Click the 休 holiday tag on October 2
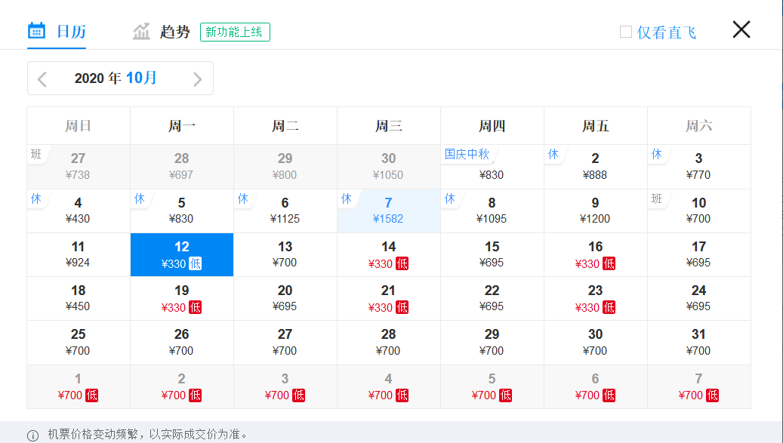 [x=553, y=154]
